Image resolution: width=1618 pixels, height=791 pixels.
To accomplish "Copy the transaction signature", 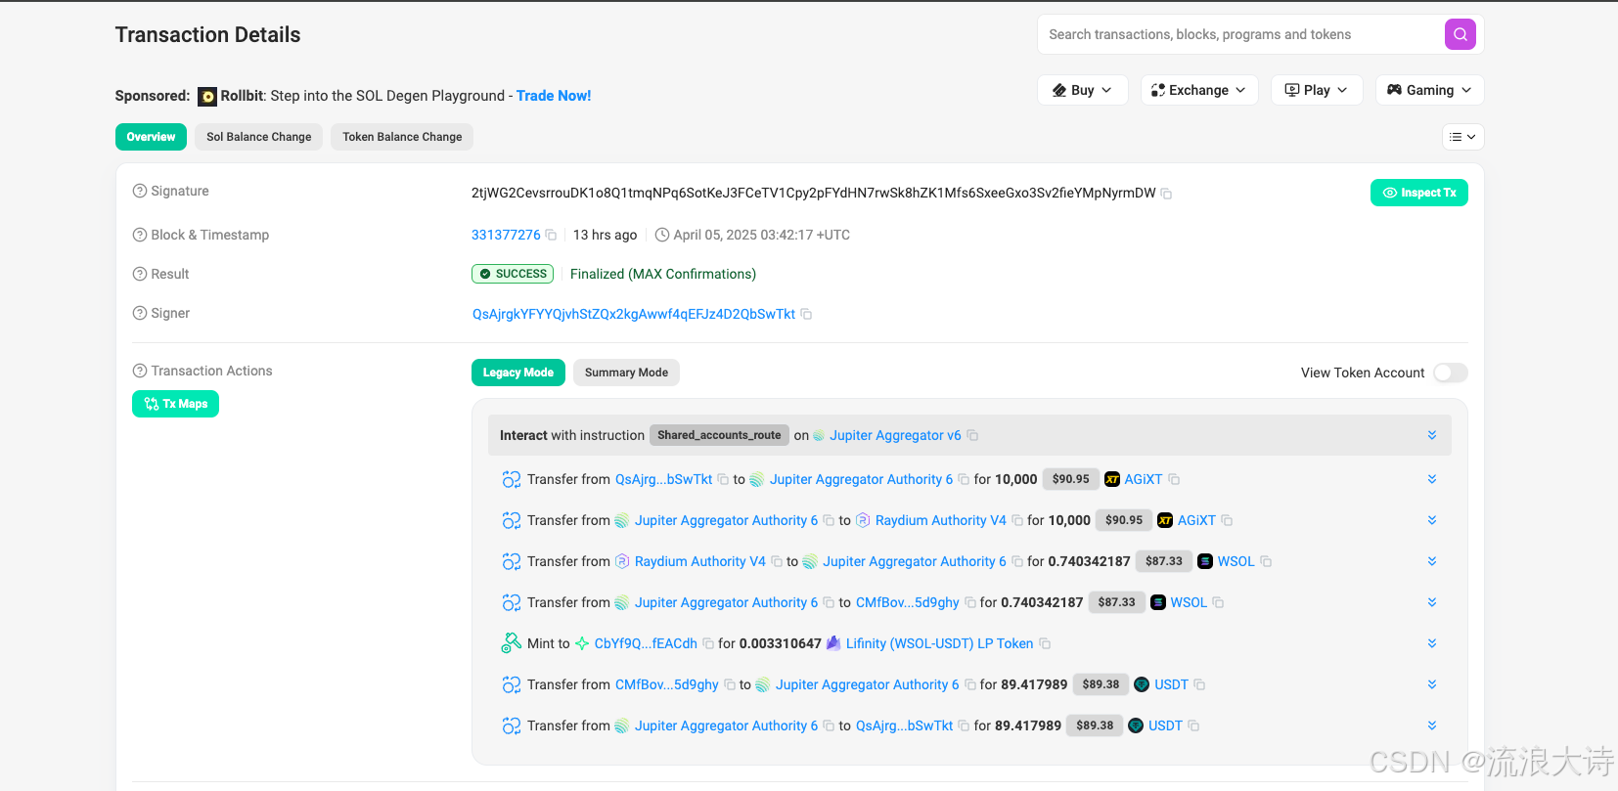I will tap(1166, 194).
